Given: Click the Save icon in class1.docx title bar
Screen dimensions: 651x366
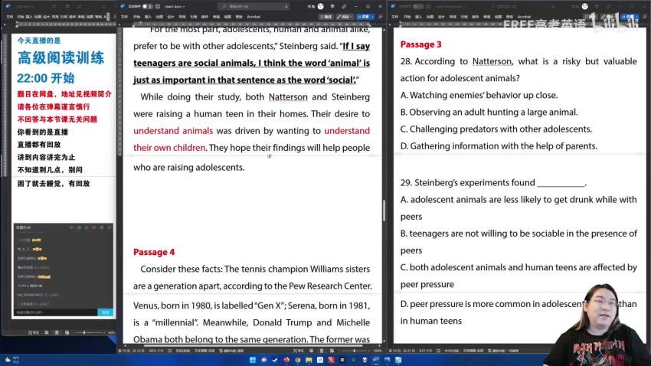Looking at the screenshot, I should pos(158,7).
